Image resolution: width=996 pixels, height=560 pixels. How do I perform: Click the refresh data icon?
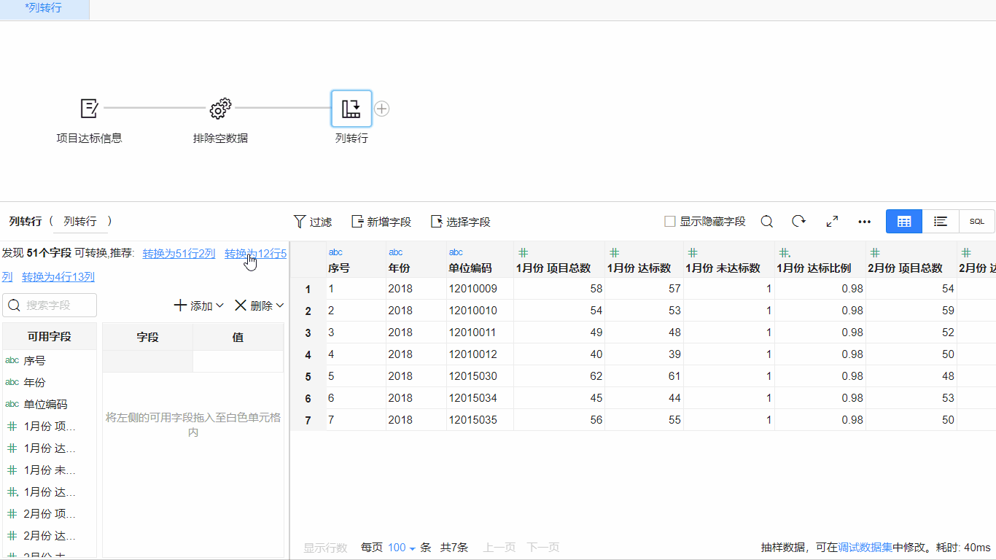[799, 222]
